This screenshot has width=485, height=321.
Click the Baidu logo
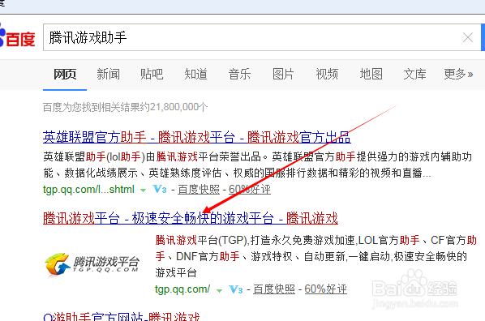(x=17, y=36)
